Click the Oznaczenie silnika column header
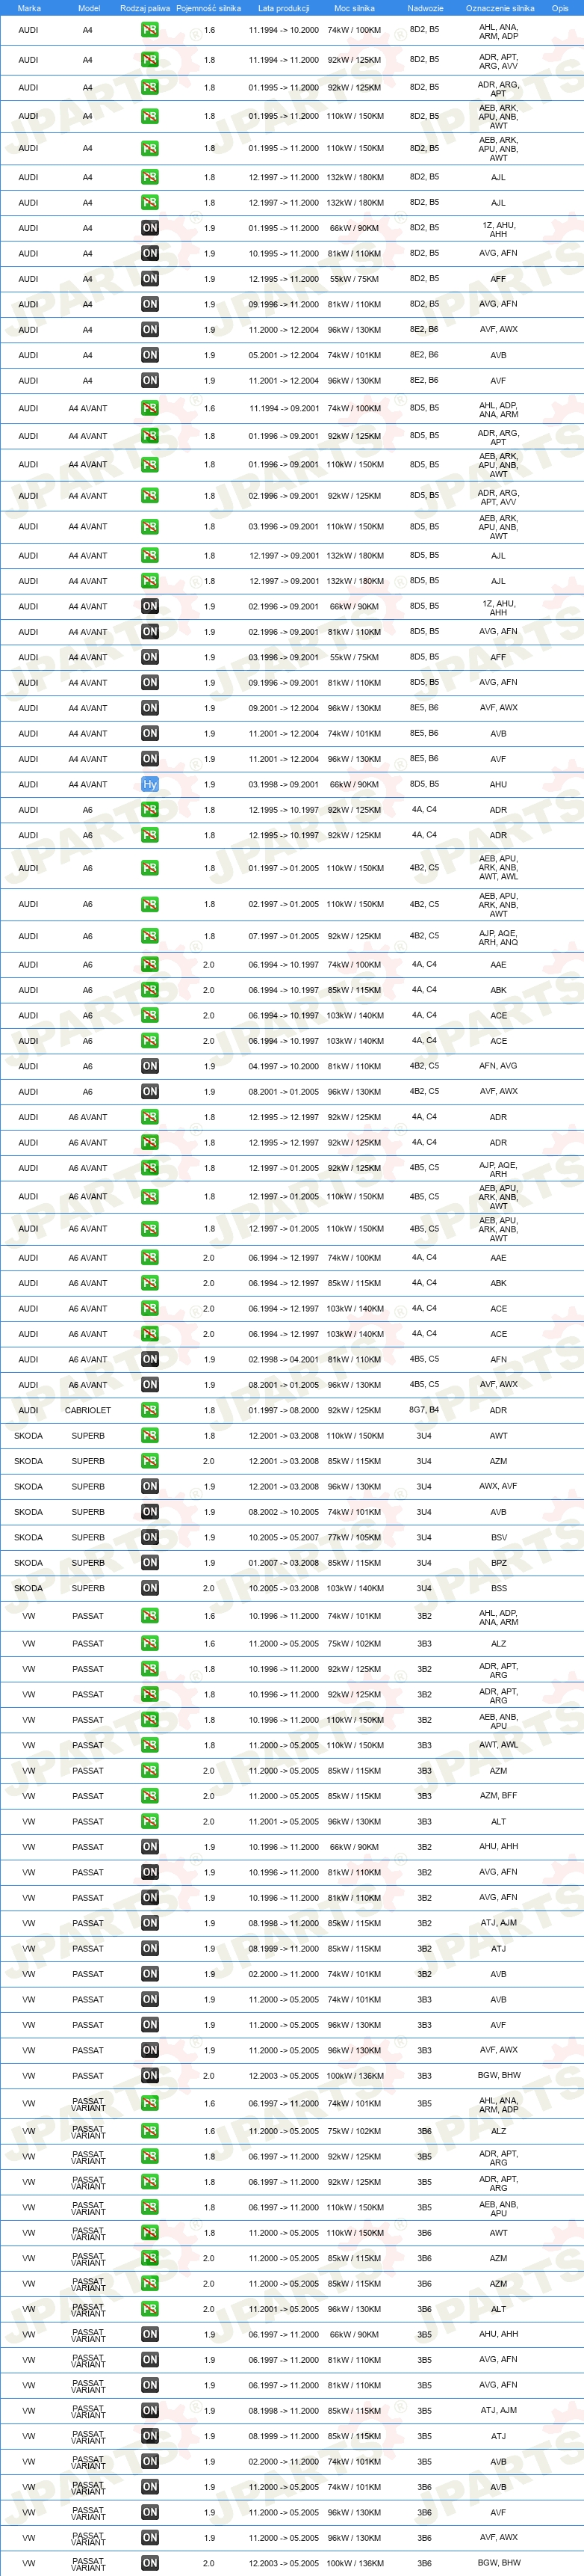This screenshot has width=584, height=2576. pos(500,8)
